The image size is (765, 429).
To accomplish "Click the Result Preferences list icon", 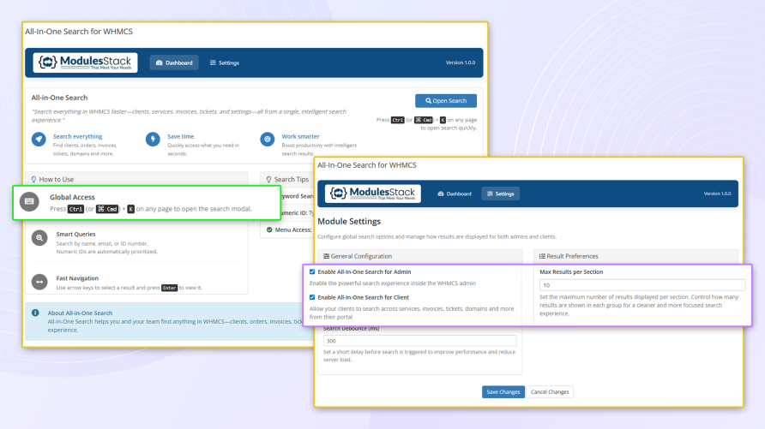I will [x=542, y=256].
